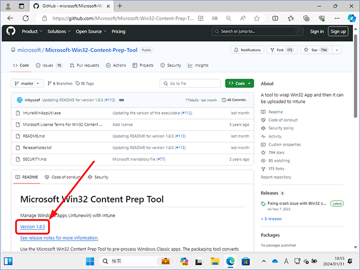This screenshot has width=360, height=270.
Task: Activate the read aloud icon
Action: pos(243,18)
